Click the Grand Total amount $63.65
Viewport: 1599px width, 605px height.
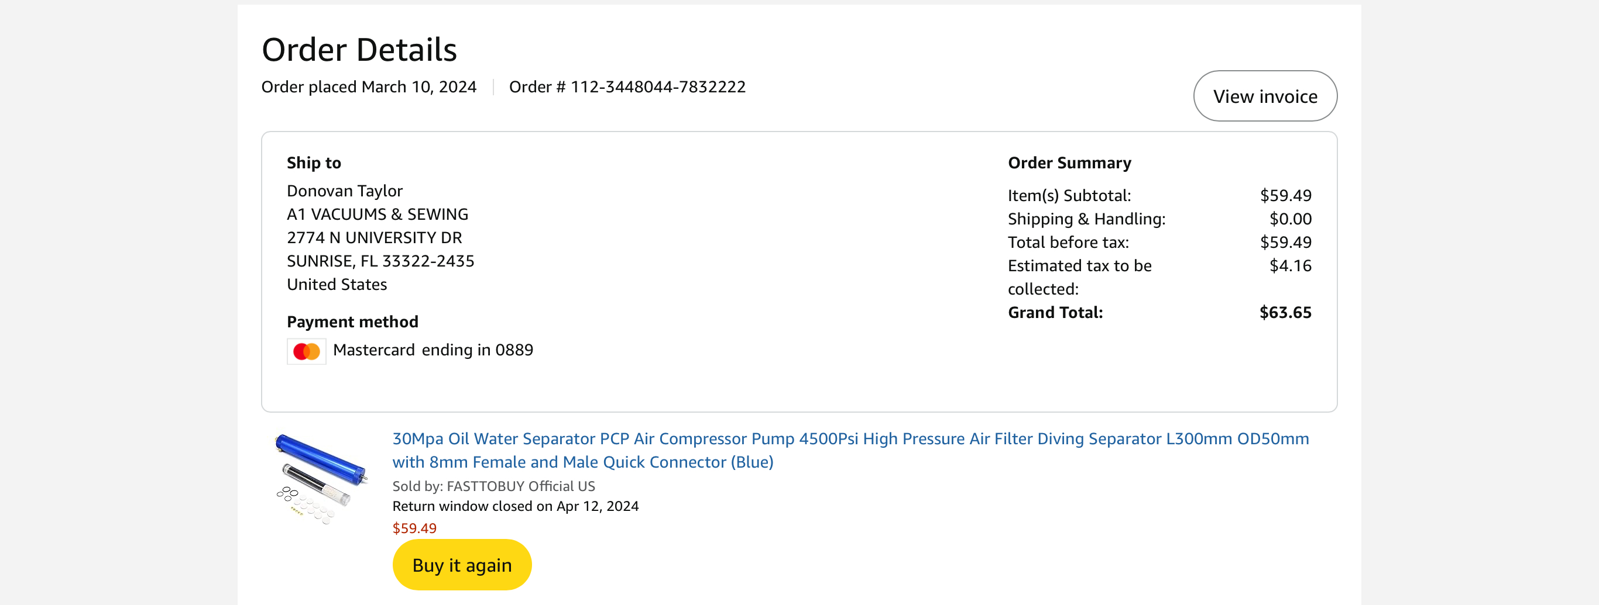coord(1285,312)
